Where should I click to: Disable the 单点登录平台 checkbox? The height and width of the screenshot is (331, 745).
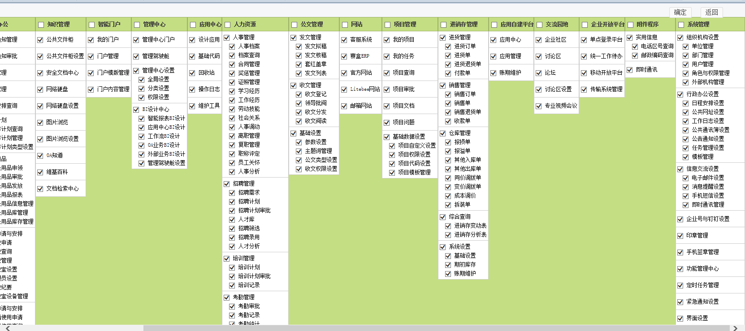click(584, 40)
